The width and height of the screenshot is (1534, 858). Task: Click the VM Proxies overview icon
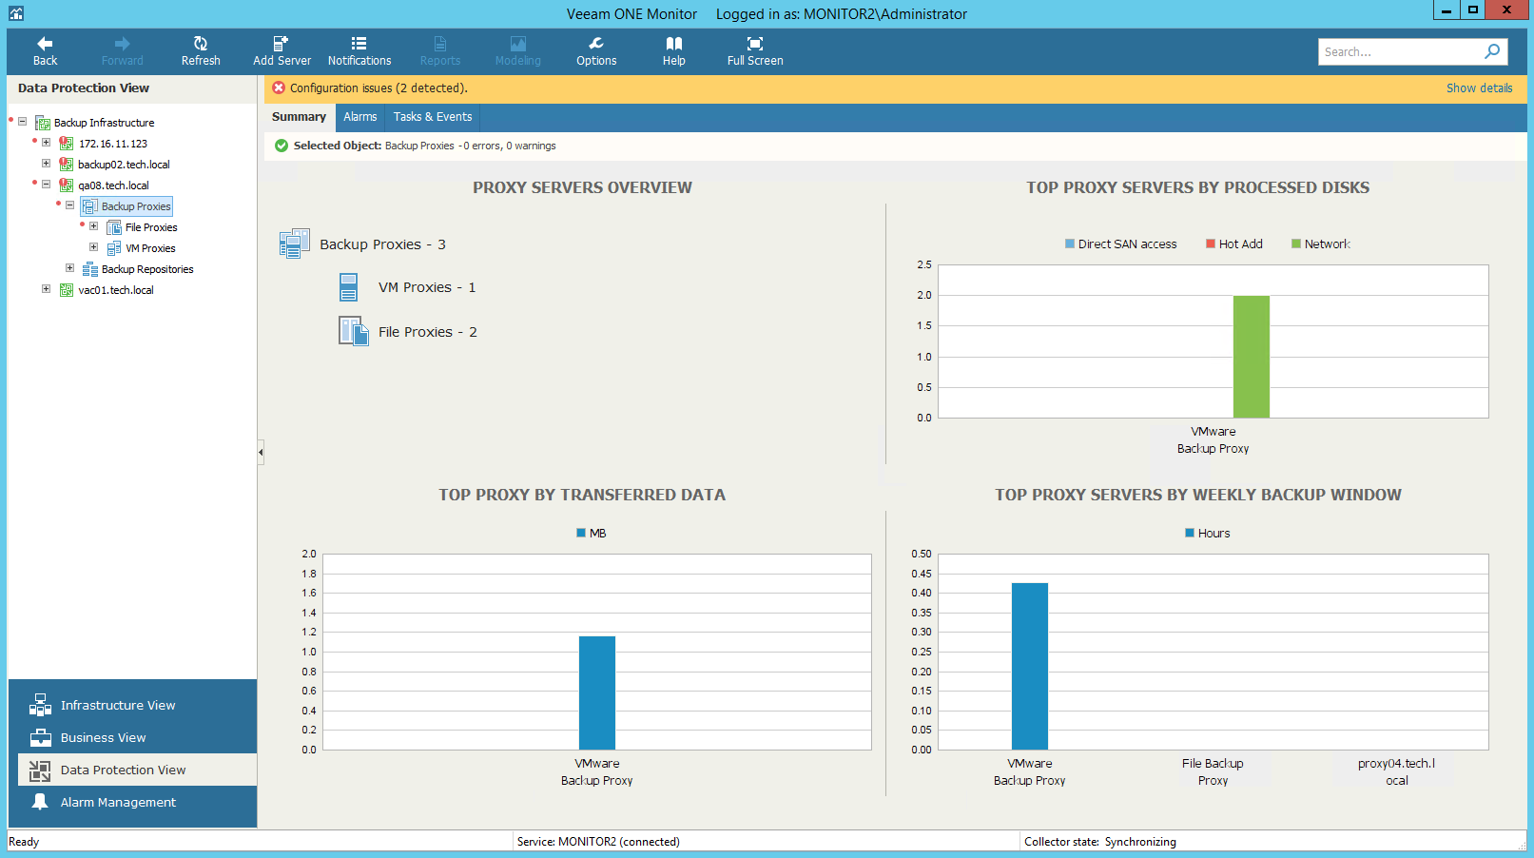click(349, 287)
